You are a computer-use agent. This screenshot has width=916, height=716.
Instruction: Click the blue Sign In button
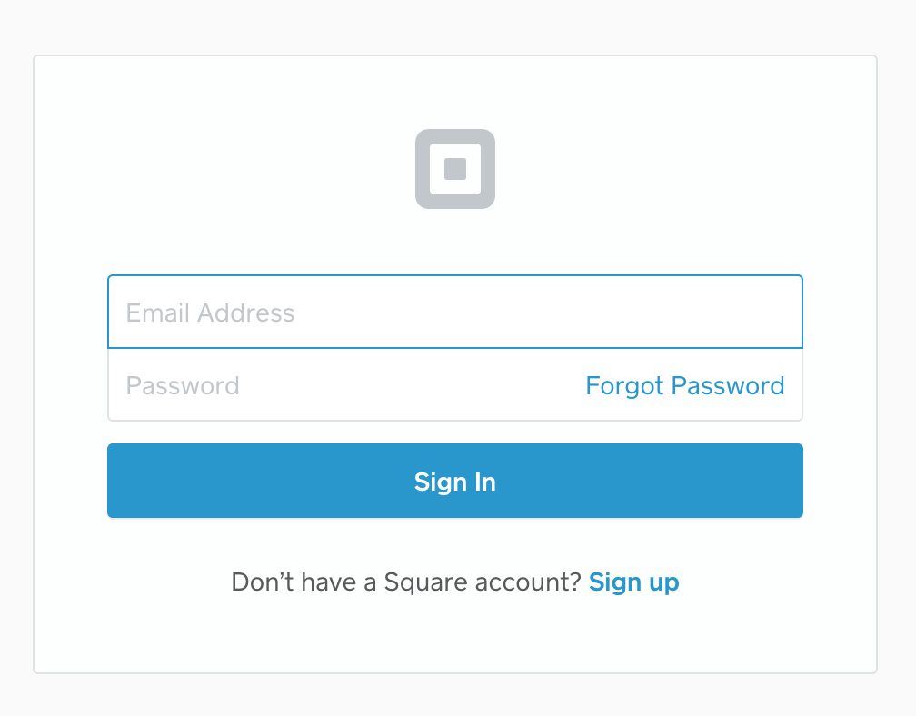coord(455,481)
